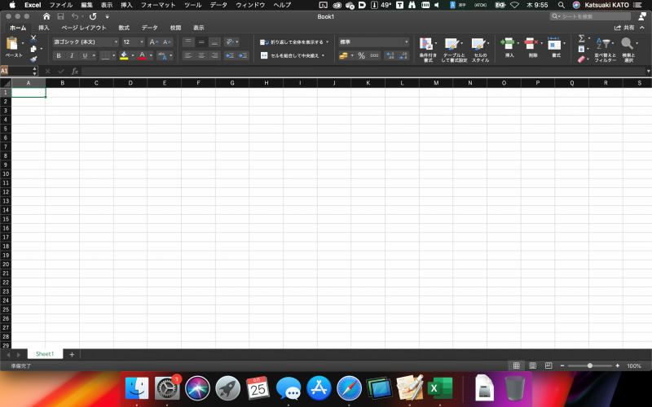Toggle Underline formatting
This screenshot has width=652, height=407.
click(x=85, y=55)
